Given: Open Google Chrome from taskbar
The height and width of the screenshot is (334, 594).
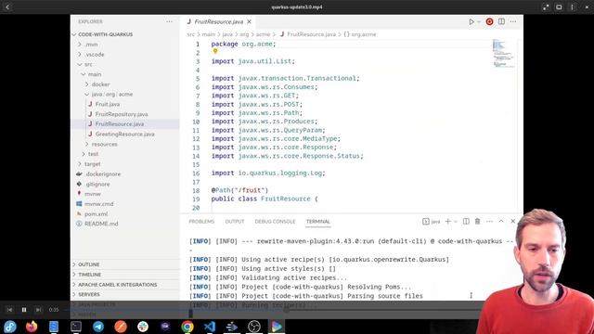Looking at the screenshot, I should (187, 327).
